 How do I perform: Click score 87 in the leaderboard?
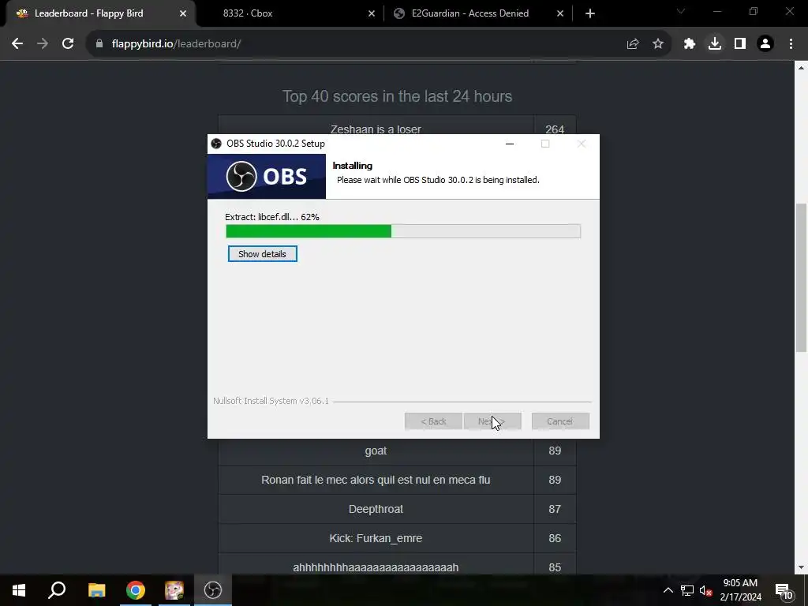pyautogui.click(x=555, y=509)
